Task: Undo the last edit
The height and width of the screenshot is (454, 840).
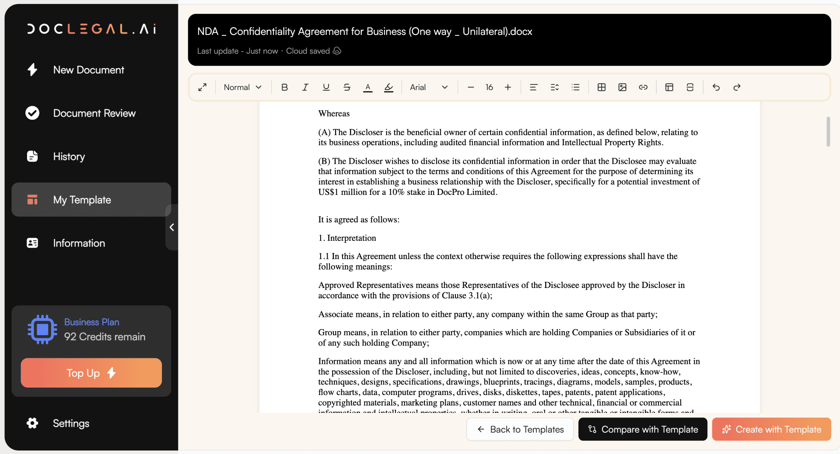Action: click(x=716, y=87)
